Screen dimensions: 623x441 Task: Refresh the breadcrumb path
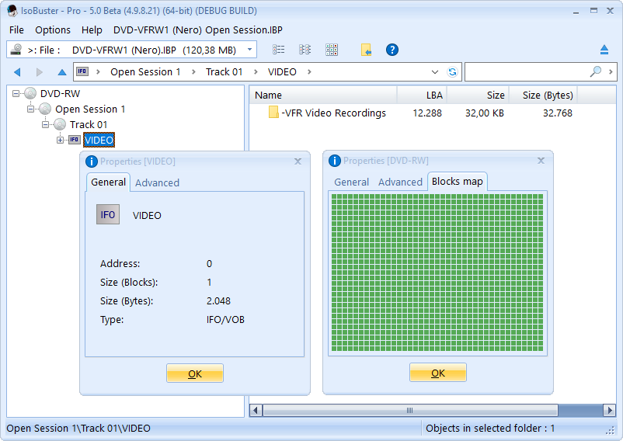(452, 72)
